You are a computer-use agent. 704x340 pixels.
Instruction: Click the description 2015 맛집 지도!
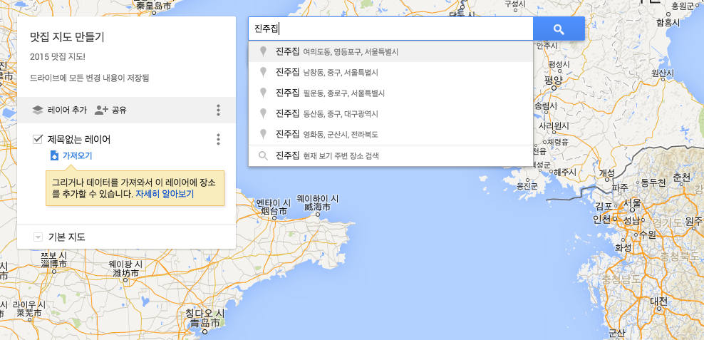pyautogui.click(x=58, y=57)
